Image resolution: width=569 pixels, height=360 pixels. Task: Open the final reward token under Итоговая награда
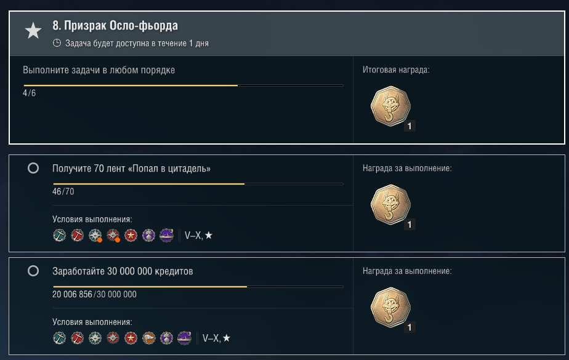pyautogui.click(x=391, y=106)
